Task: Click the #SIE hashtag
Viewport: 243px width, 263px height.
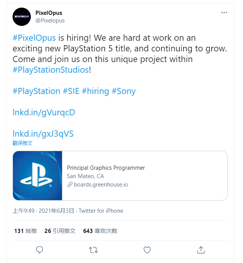Action: click(x=71, y=91)
